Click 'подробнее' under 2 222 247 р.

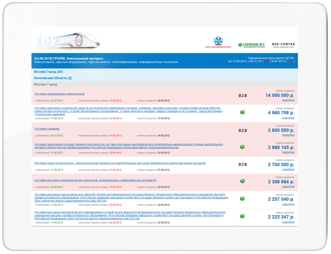[288, 222]
